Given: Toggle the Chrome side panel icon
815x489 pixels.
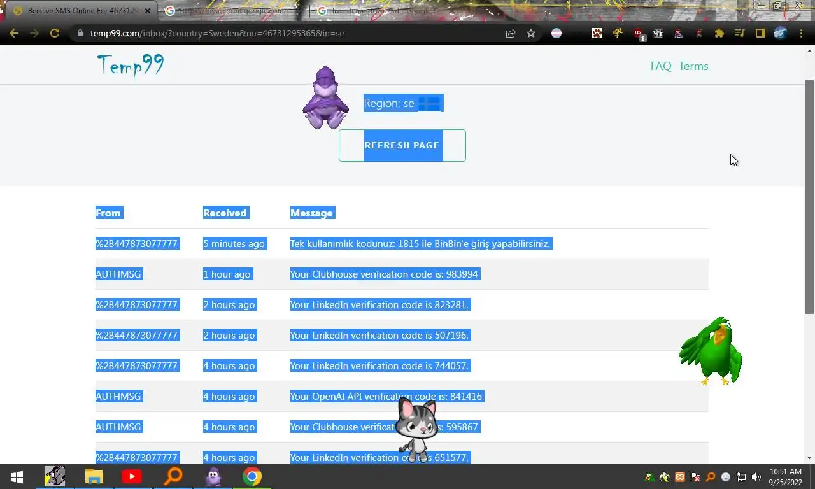Looking at the screenshot, I should pos(760,33).
